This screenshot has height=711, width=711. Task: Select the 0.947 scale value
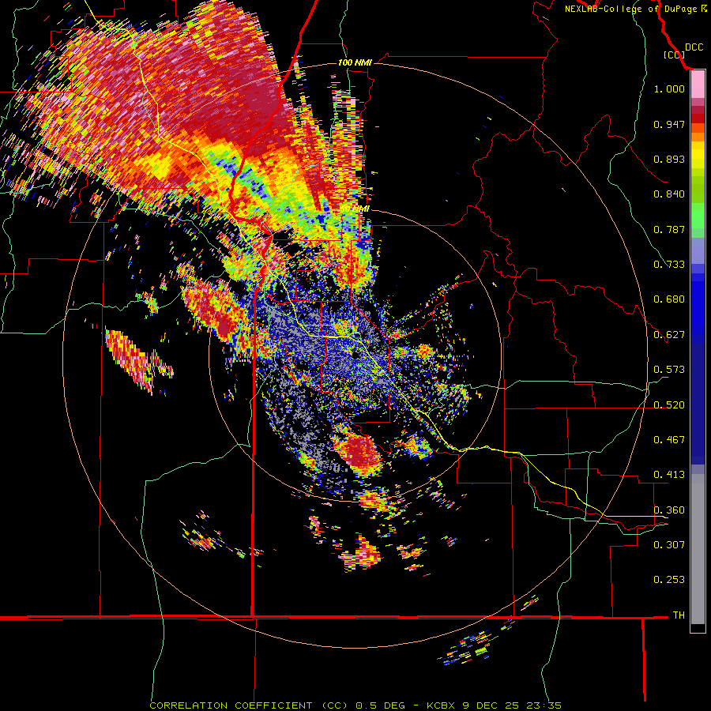pyautogui.click(x=669, y=124)
